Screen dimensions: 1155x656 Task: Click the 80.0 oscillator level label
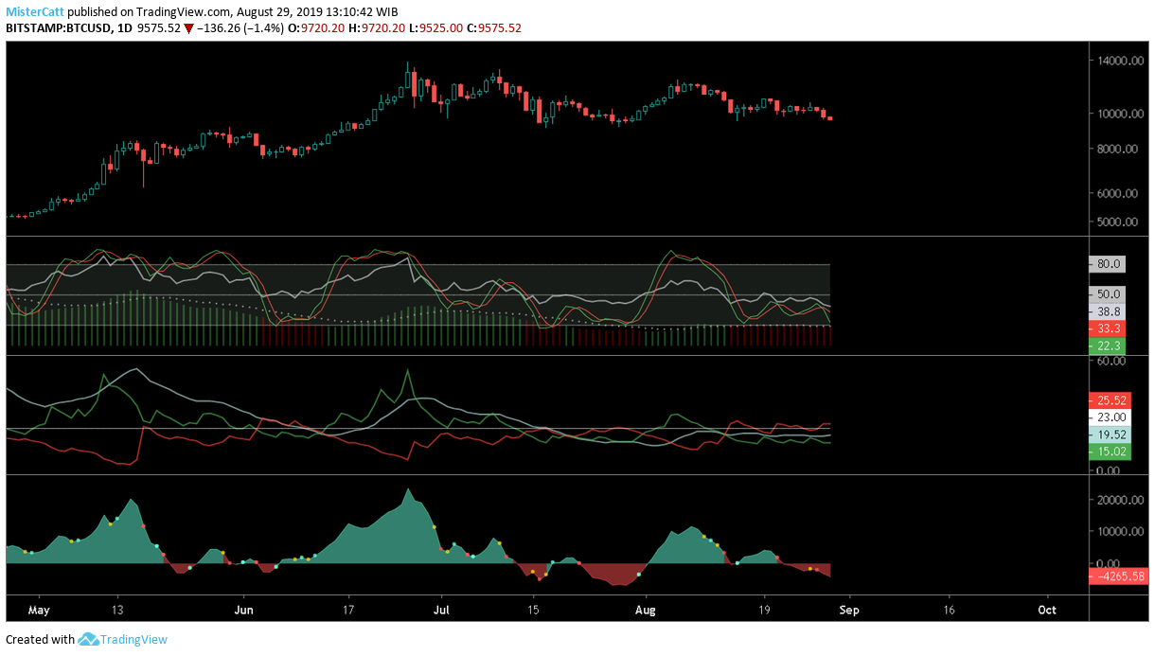coord(1108,264)
